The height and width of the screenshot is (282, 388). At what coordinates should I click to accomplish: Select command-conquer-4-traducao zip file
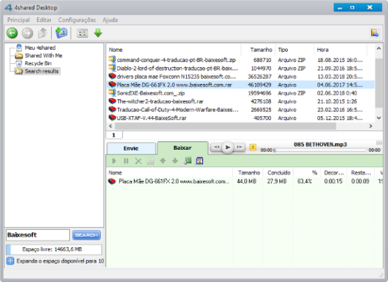[x=241, y=60]
